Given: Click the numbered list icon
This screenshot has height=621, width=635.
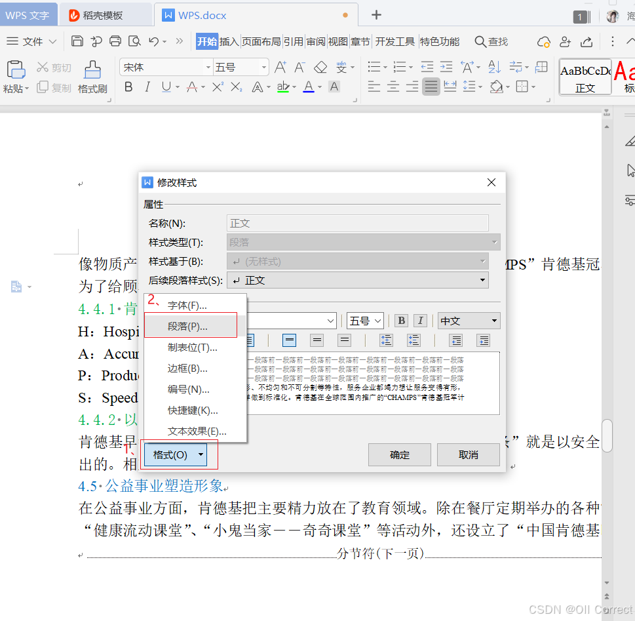Looking at the screenshot, I should [400, 67].
